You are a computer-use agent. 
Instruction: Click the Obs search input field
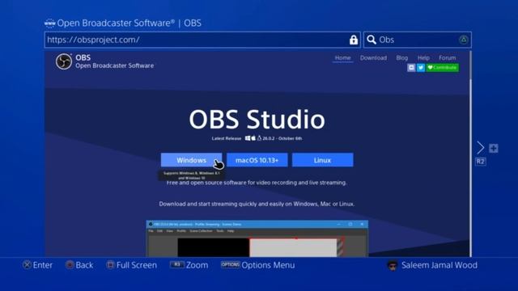click(x=418, y=40)
